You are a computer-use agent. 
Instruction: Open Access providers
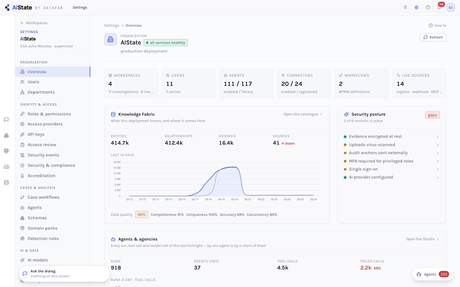(53, 124)
